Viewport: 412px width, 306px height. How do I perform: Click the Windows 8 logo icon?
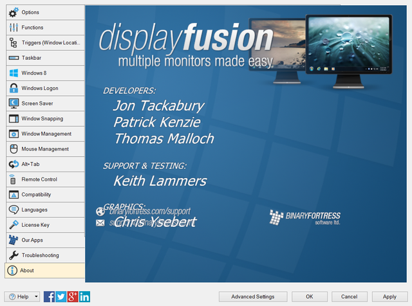[14, 73]
